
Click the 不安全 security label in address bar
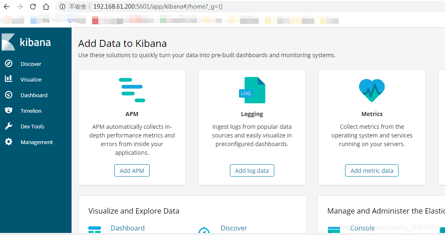[78, 7]
